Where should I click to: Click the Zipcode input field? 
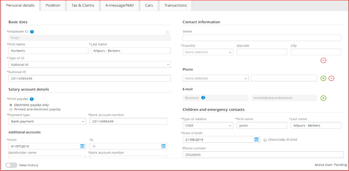(262, 52)
